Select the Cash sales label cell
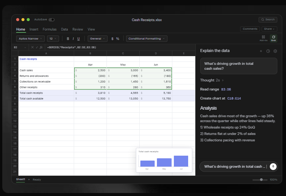 pos(46,70)
